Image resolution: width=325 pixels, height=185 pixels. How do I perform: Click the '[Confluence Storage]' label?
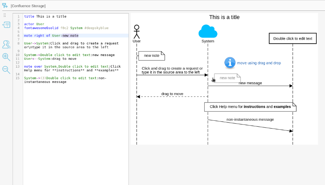[x=28, y=6]
